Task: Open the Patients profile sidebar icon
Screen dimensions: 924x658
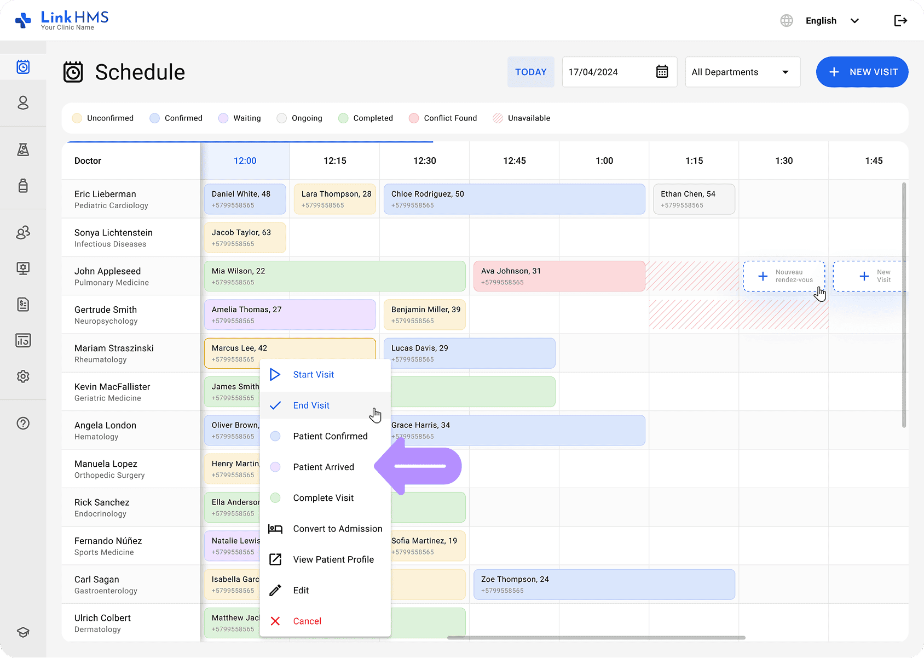Action: [23, 103]
